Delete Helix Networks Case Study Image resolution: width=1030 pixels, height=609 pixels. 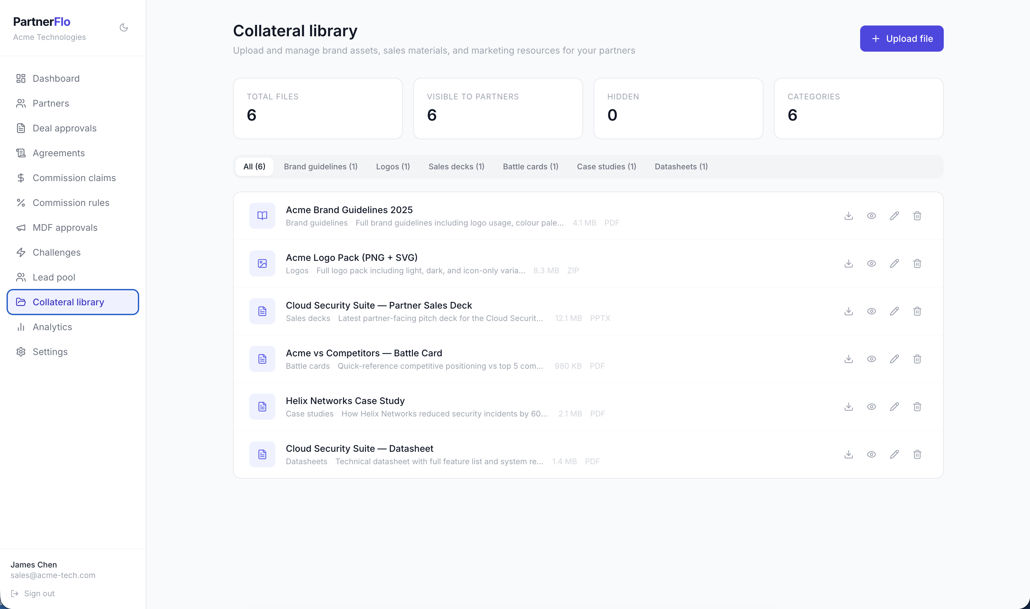click(917, 407)
